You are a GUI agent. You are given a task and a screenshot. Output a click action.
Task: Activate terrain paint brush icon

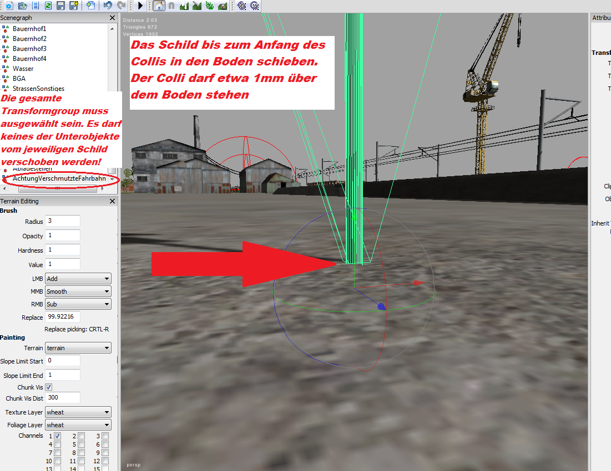click(x=197, y=6)
